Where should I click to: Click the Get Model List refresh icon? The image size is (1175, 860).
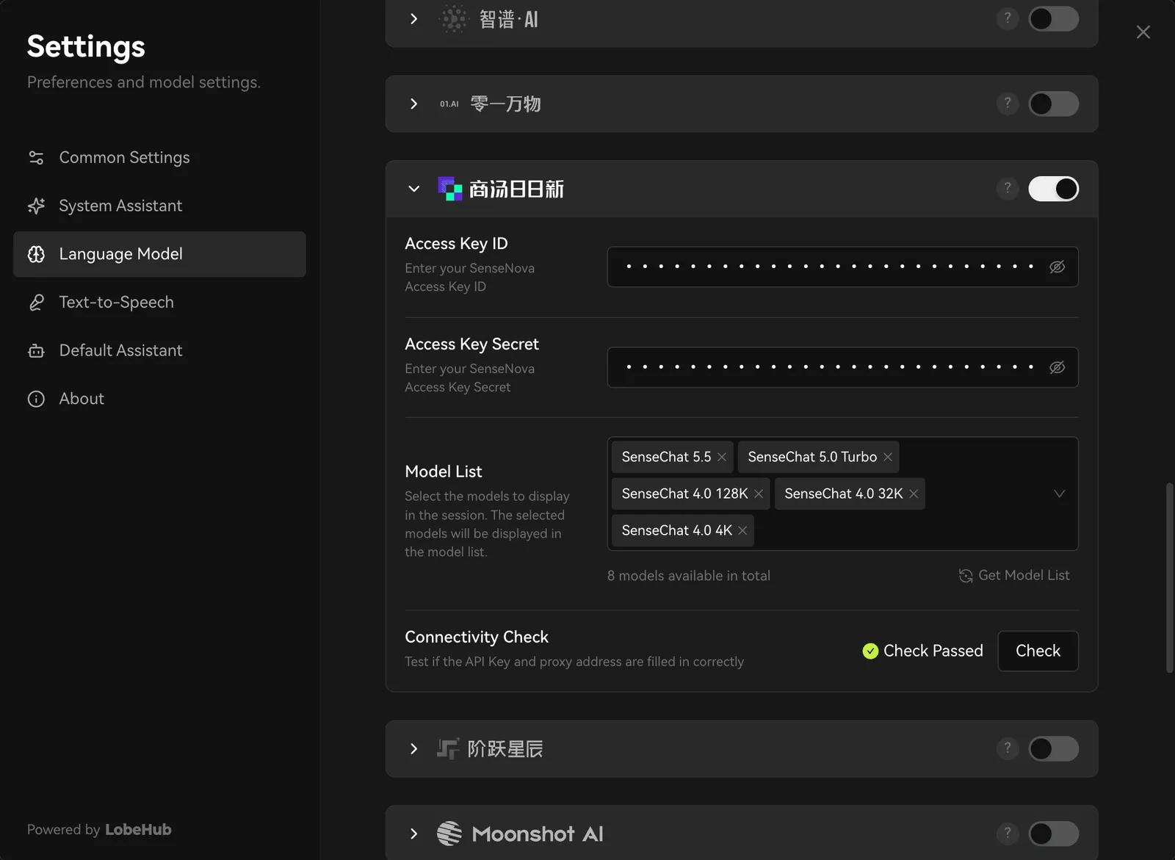pos(966,576)
